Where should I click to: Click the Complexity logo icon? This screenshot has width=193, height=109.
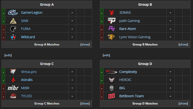(111, 72)
